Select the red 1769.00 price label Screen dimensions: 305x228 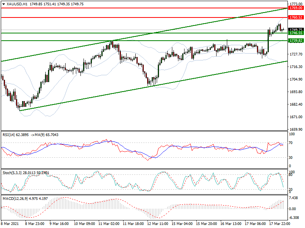(x=296, y=8)
